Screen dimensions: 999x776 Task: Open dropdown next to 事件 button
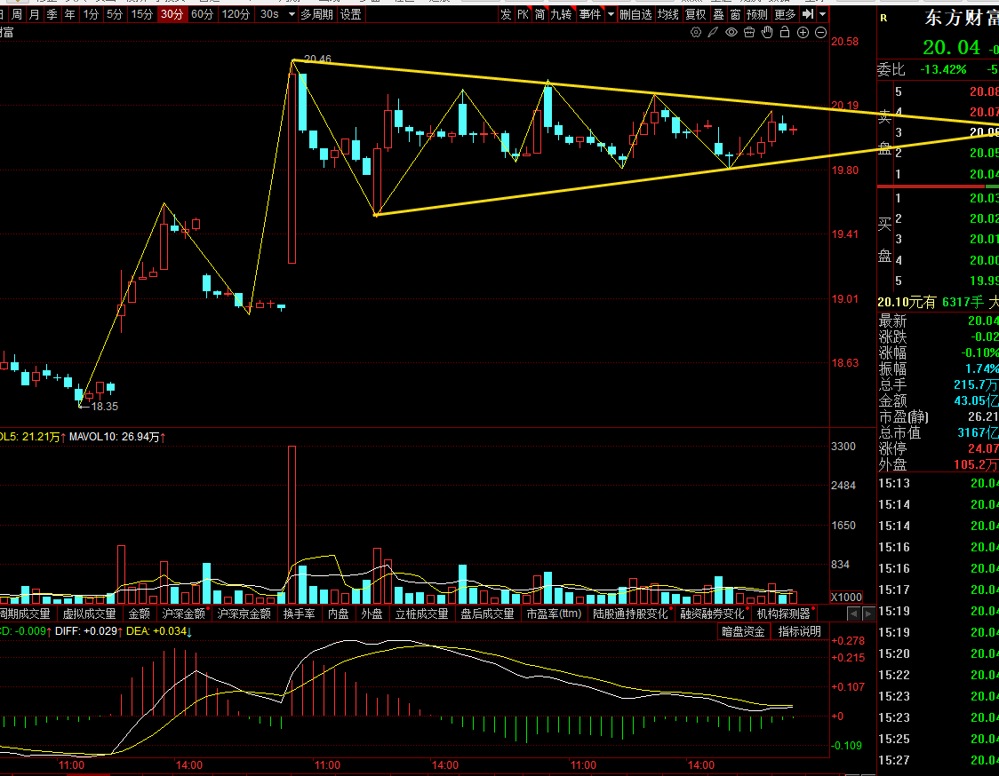click(x=611, y=14)
